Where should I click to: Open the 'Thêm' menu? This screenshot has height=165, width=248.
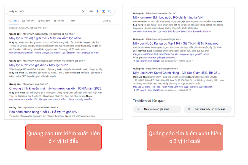71,21
